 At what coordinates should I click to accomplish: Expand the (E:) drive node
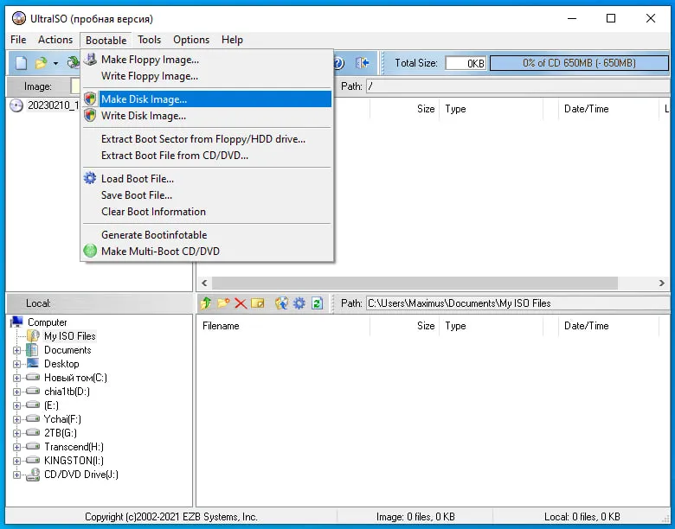[x=16, y=405]
